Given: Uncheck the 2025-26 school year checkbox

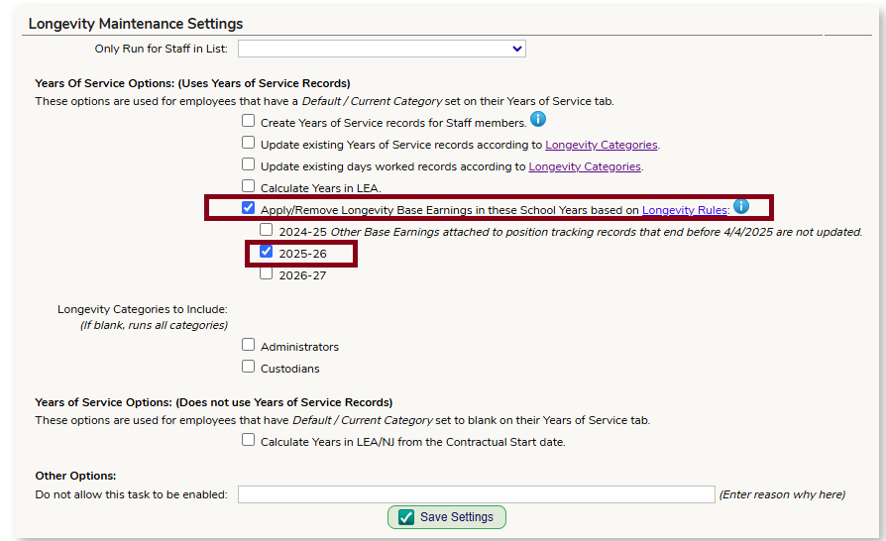Looking at the screenshot, I should coord(267,252).
